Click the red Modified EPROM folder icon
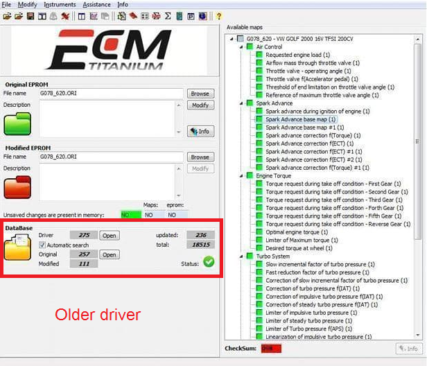 pos(17,187)
